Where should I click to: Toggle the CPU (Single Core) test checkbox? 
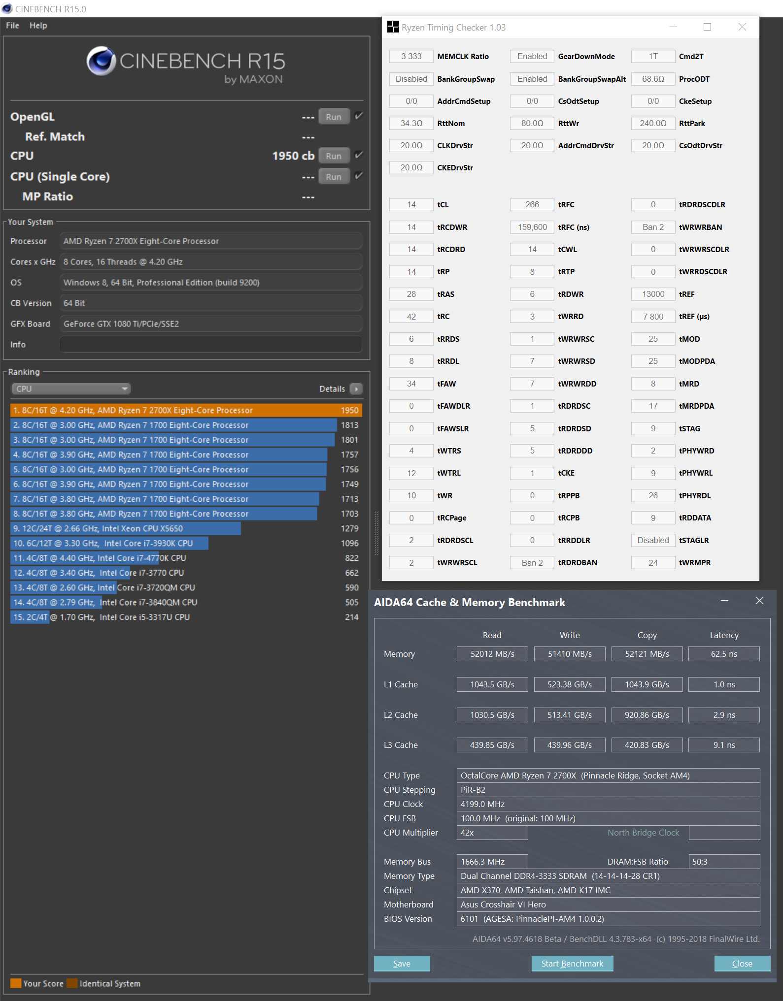point(359,176)
